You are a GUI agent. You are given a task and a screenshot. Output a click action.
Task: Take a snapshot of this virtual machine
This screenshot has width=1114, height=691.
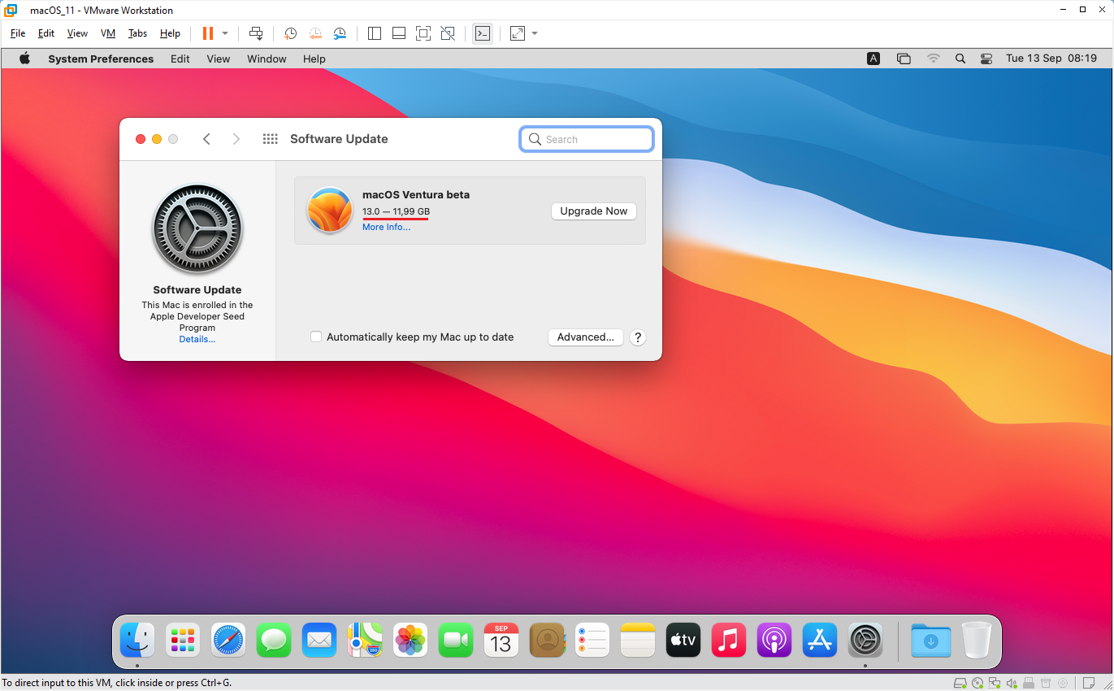(290, 33)
